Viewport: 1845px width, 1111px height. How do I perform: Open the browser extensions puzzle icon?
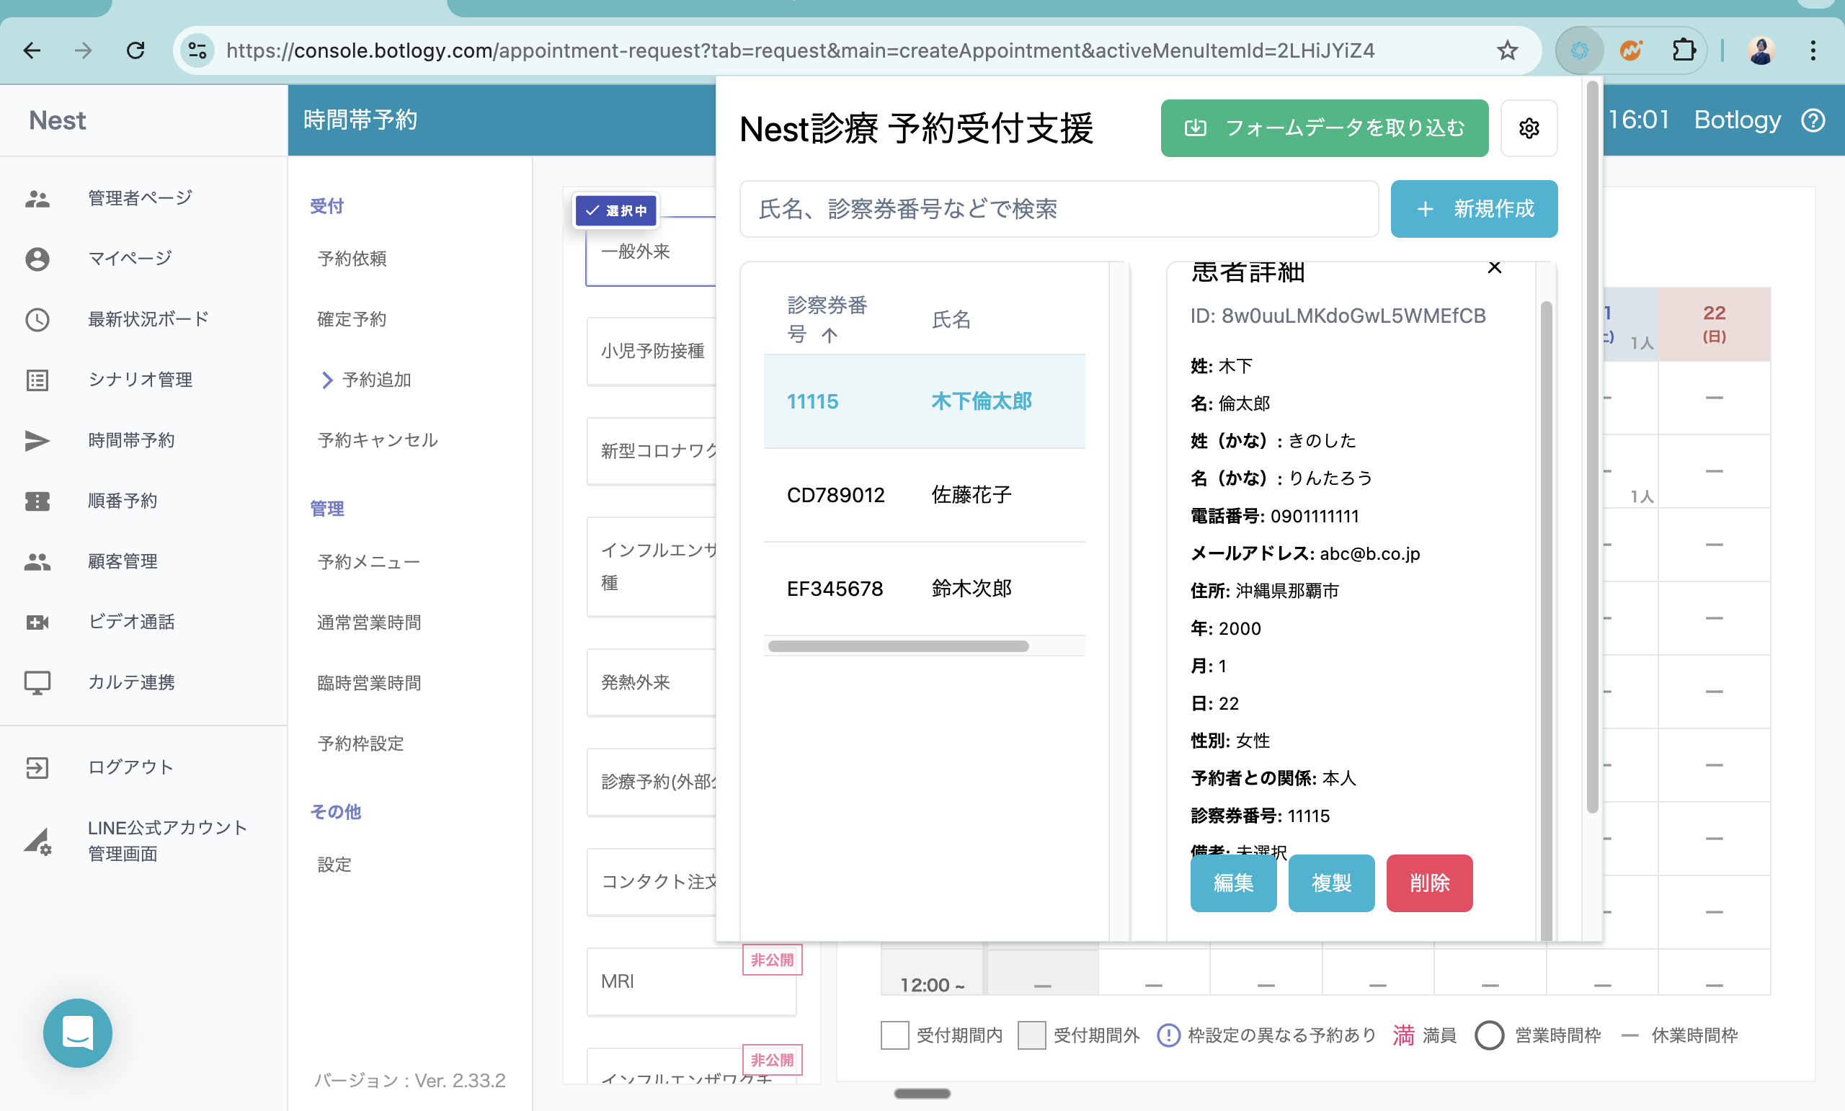[1684, 50]
